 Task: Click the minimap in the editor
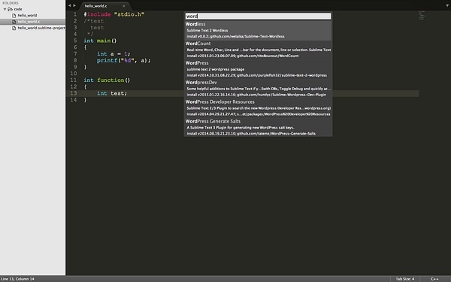point(422,16)
